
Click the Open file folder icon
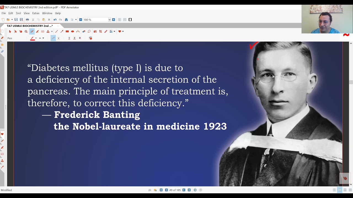(8, 20)
